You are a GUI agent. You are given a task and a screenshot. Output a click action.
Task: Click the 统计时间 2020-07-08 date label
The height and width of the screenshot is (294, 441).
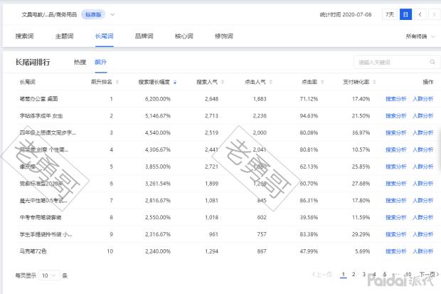coord(346,15)
